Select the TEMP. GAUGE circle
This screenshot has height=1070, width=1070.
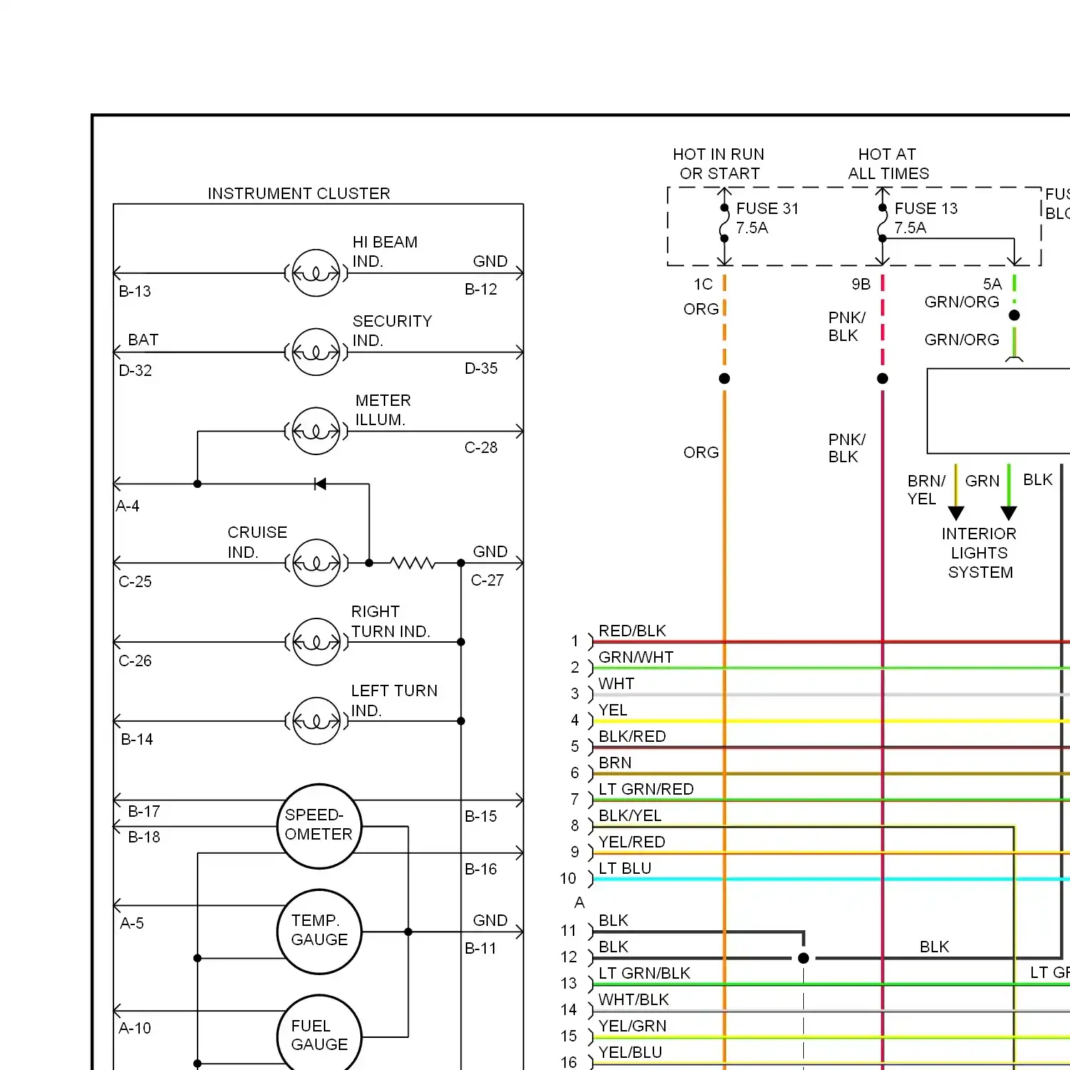(320, 932)
